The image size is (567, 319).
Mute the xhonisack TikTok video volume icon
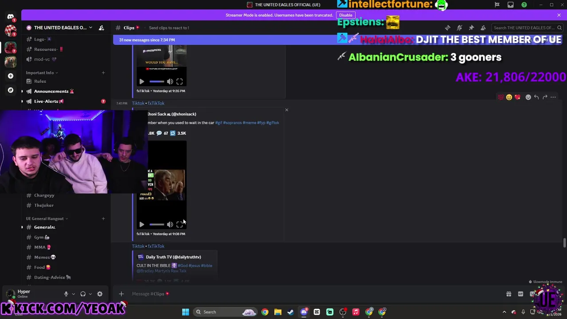pyautogui.click(x=170, y=225)
